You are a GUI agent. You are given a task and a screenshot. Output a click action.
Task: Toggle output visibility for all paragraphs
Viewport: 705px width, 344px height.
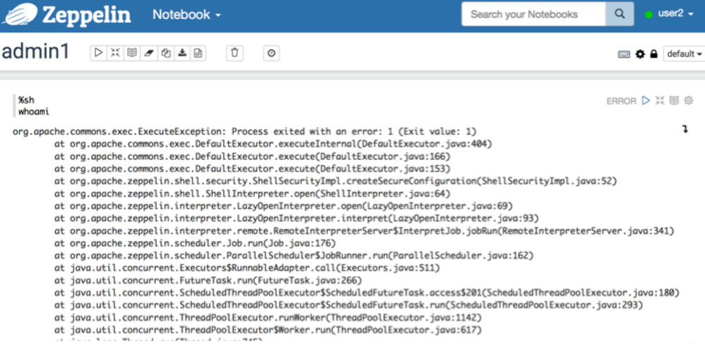point(132,53)
